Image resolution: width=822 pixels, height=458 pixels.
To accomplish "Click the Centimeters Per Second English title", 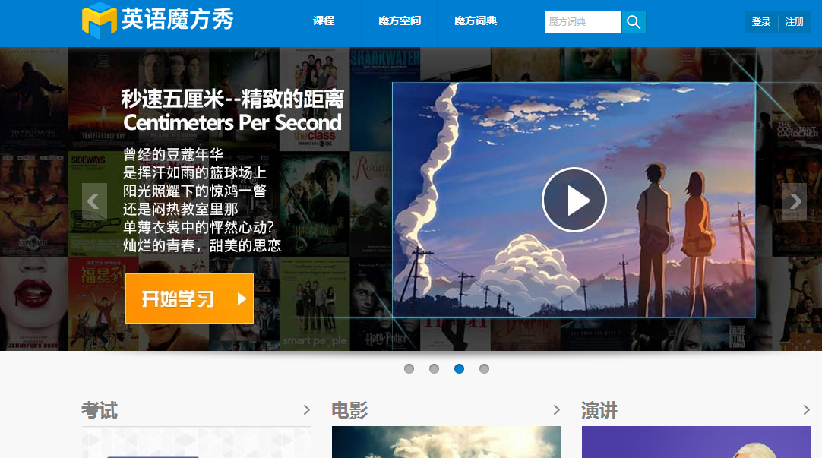I will (x=232, y=122).
